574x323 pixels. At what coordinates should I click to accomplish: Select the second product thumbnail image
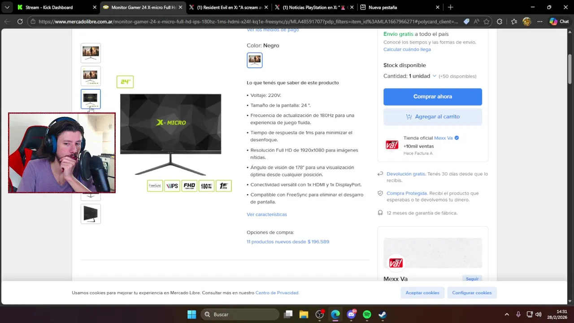point(91,76)
